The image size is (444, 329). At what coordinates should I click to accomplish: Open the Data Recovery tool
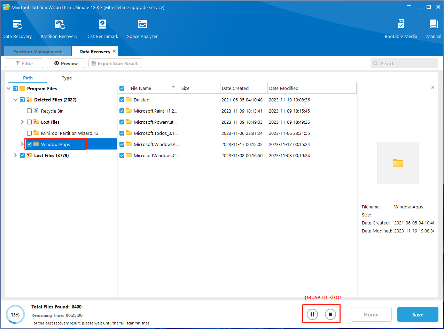tap(17, 28)
